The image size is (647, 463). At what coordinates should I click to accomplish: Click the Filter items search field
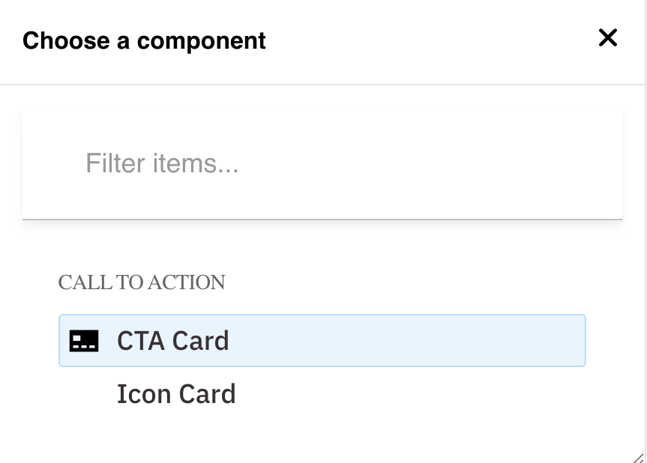tap(322, 163)
